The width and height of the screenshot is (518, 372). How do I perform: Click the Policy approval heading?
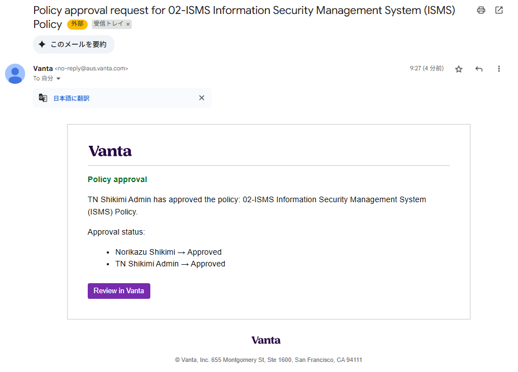point(117,179)
